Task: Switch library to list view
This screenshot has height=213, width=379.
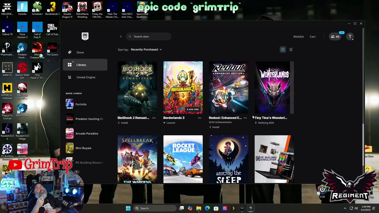Action: coord(291,49)
